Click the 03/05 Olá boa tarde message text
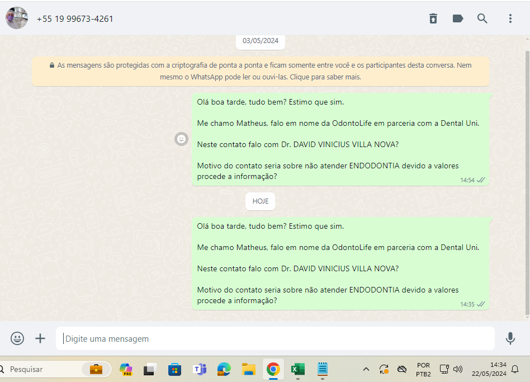Image resolution: width=530 pixels, height=382 pixels. point(271,102)
